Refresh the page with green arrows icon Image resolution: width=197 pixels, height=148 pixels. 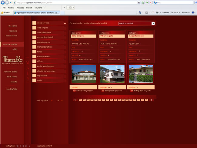tap(147, 2)
